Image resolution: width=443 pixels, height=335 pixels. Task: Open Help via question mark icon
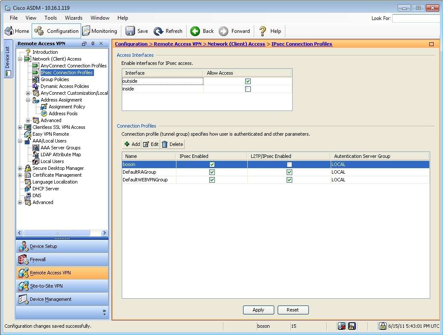262,31
